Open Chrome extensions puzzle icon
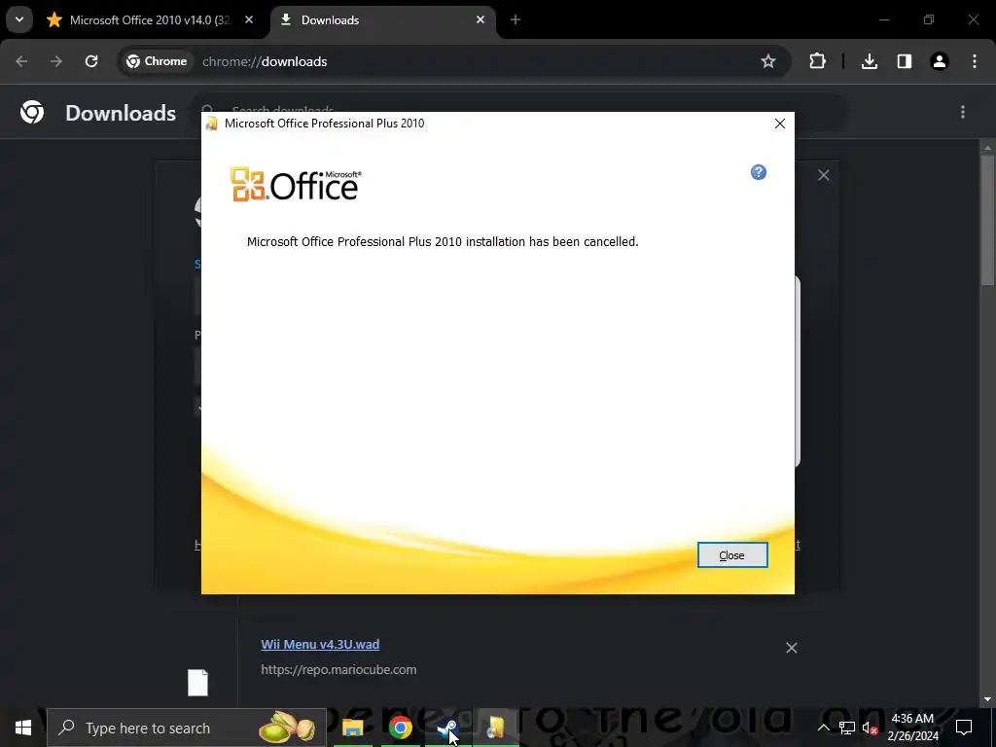 pyautogui.click(x=817, y=61)
